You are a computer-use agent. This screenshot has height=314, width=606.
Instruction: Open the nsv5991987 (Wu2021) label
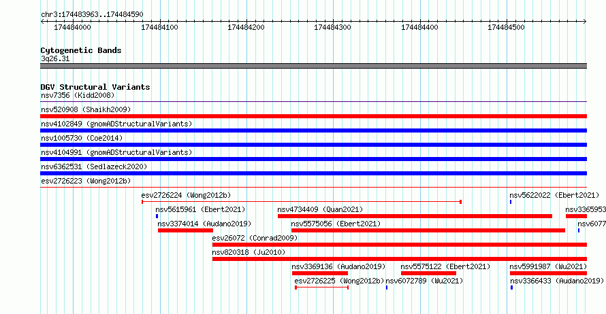pyautogui.click(x=548, y=266)
